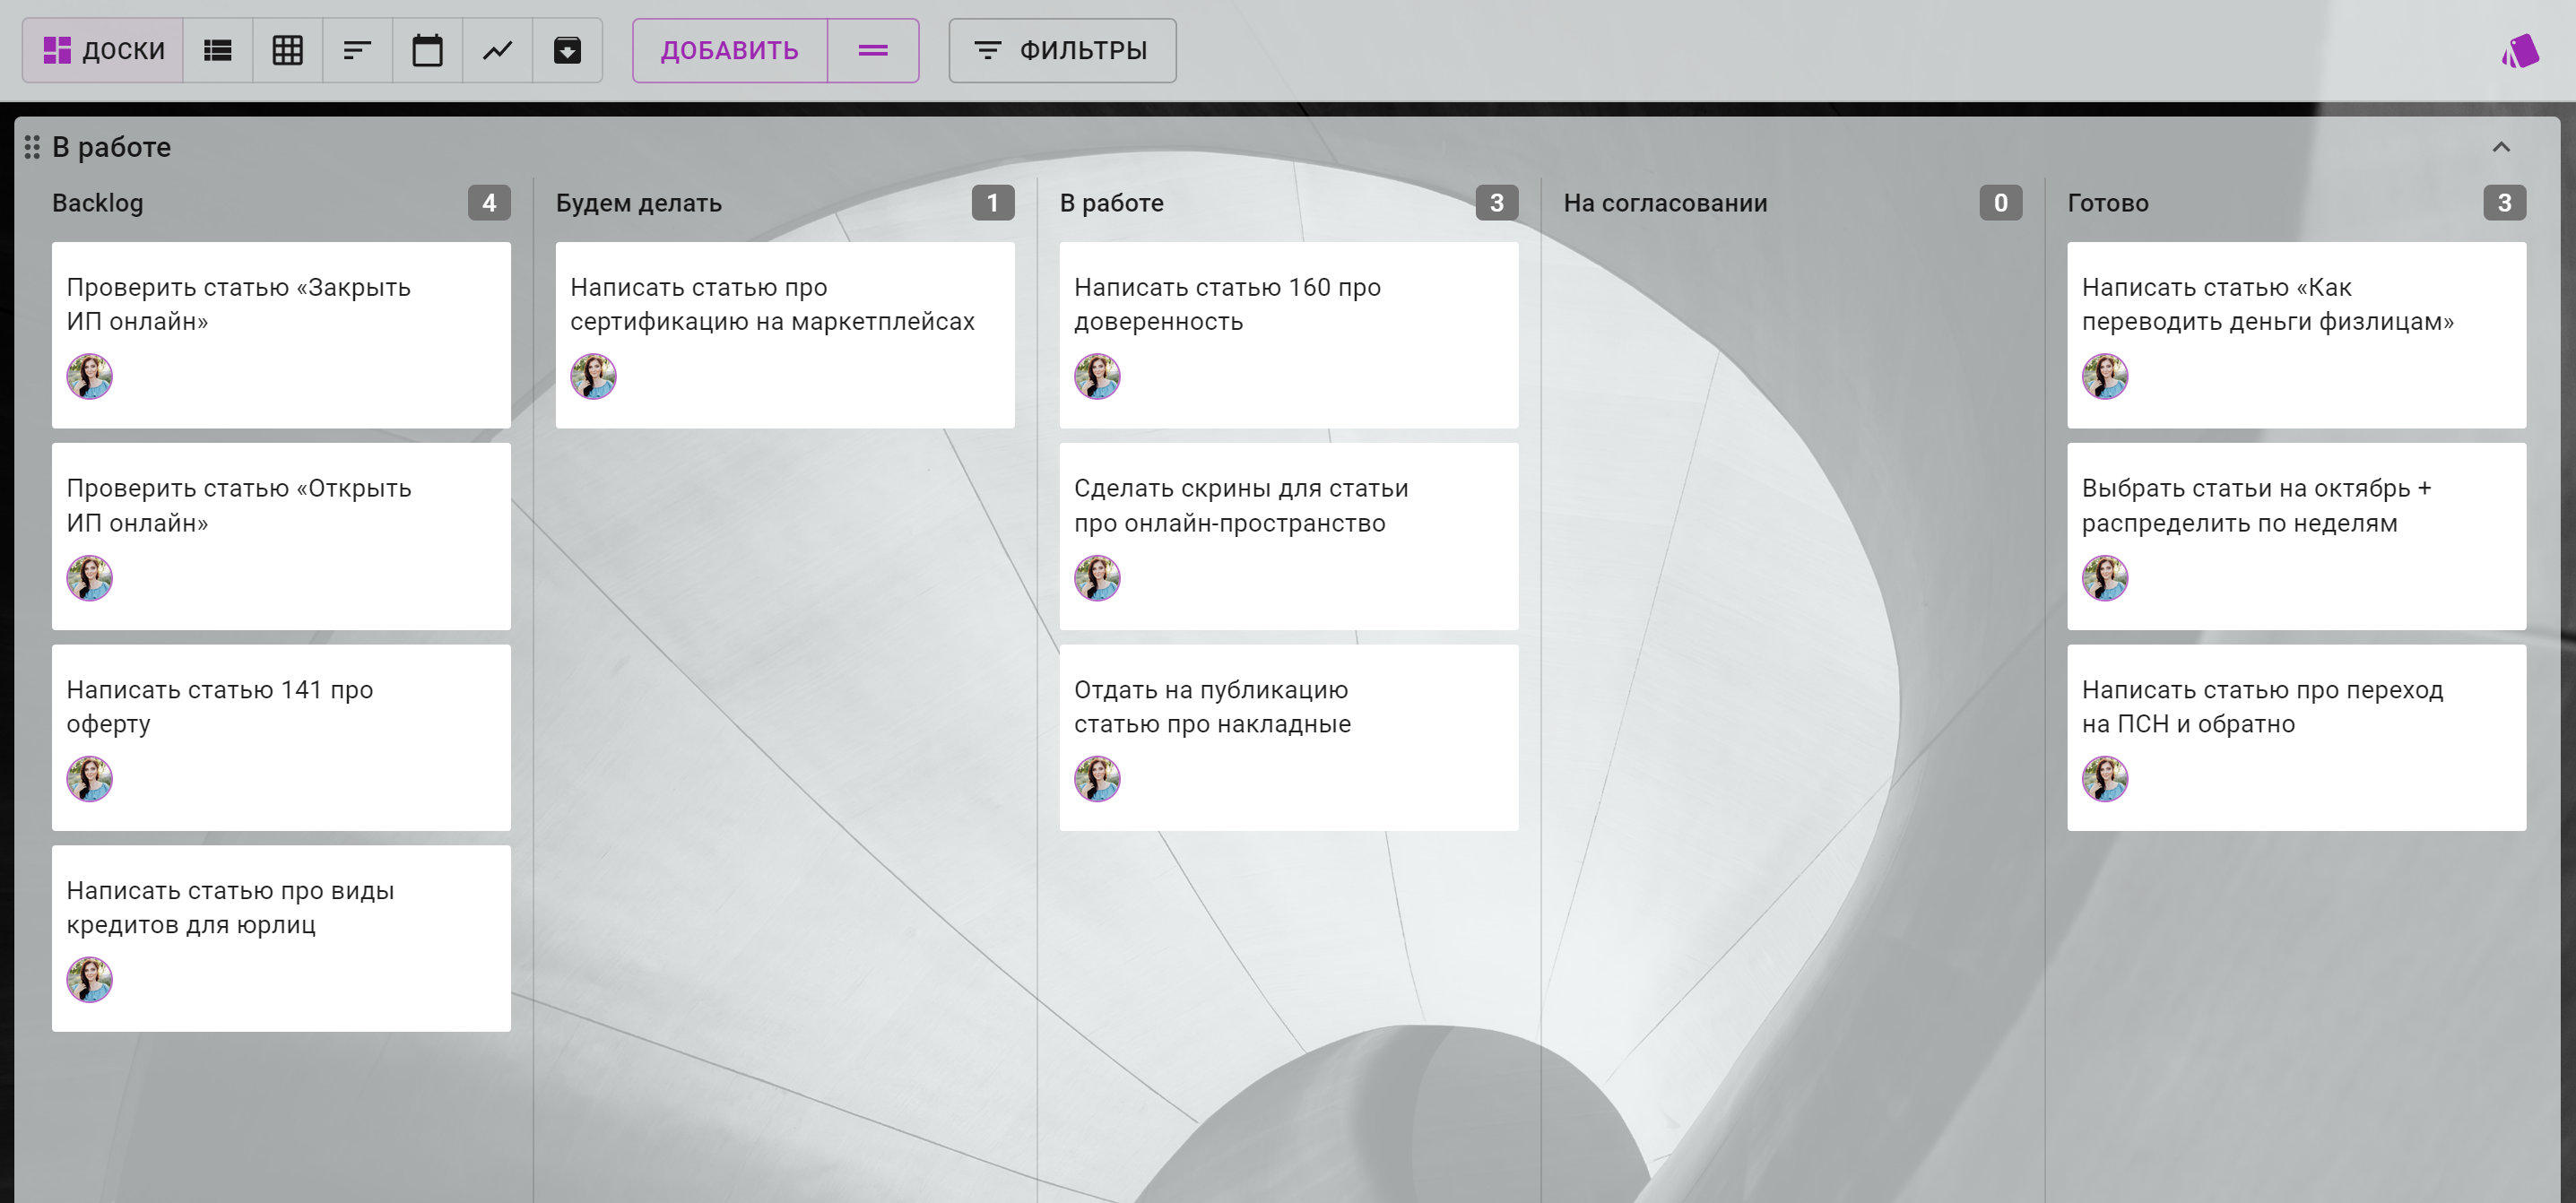Open the archive view icon
Screen dimensions: 2576x1203
(x=567, y=50)
